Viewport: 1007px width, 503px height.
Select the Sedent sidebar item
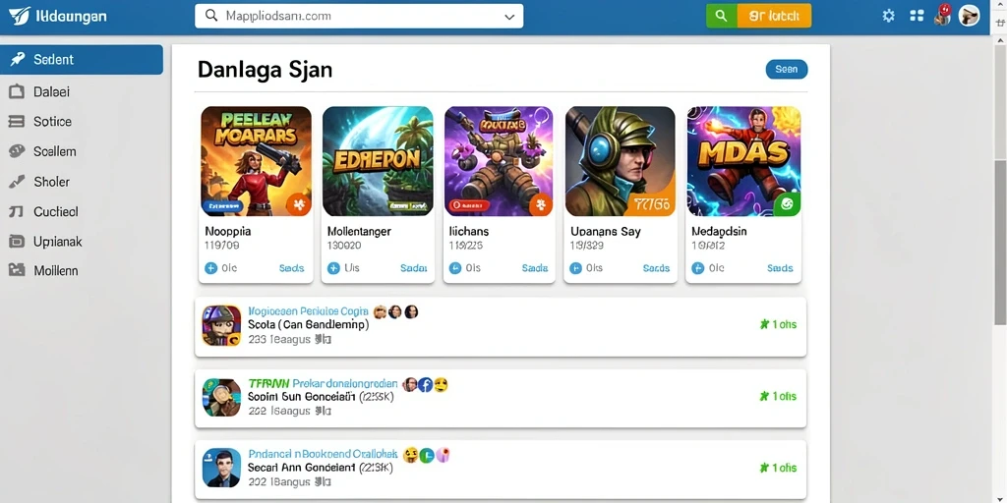tap(82, 60)
